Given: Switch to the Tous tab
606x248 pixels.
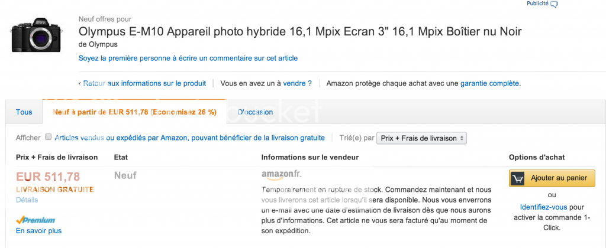Looking at the screenshot, I should (24, 112).
